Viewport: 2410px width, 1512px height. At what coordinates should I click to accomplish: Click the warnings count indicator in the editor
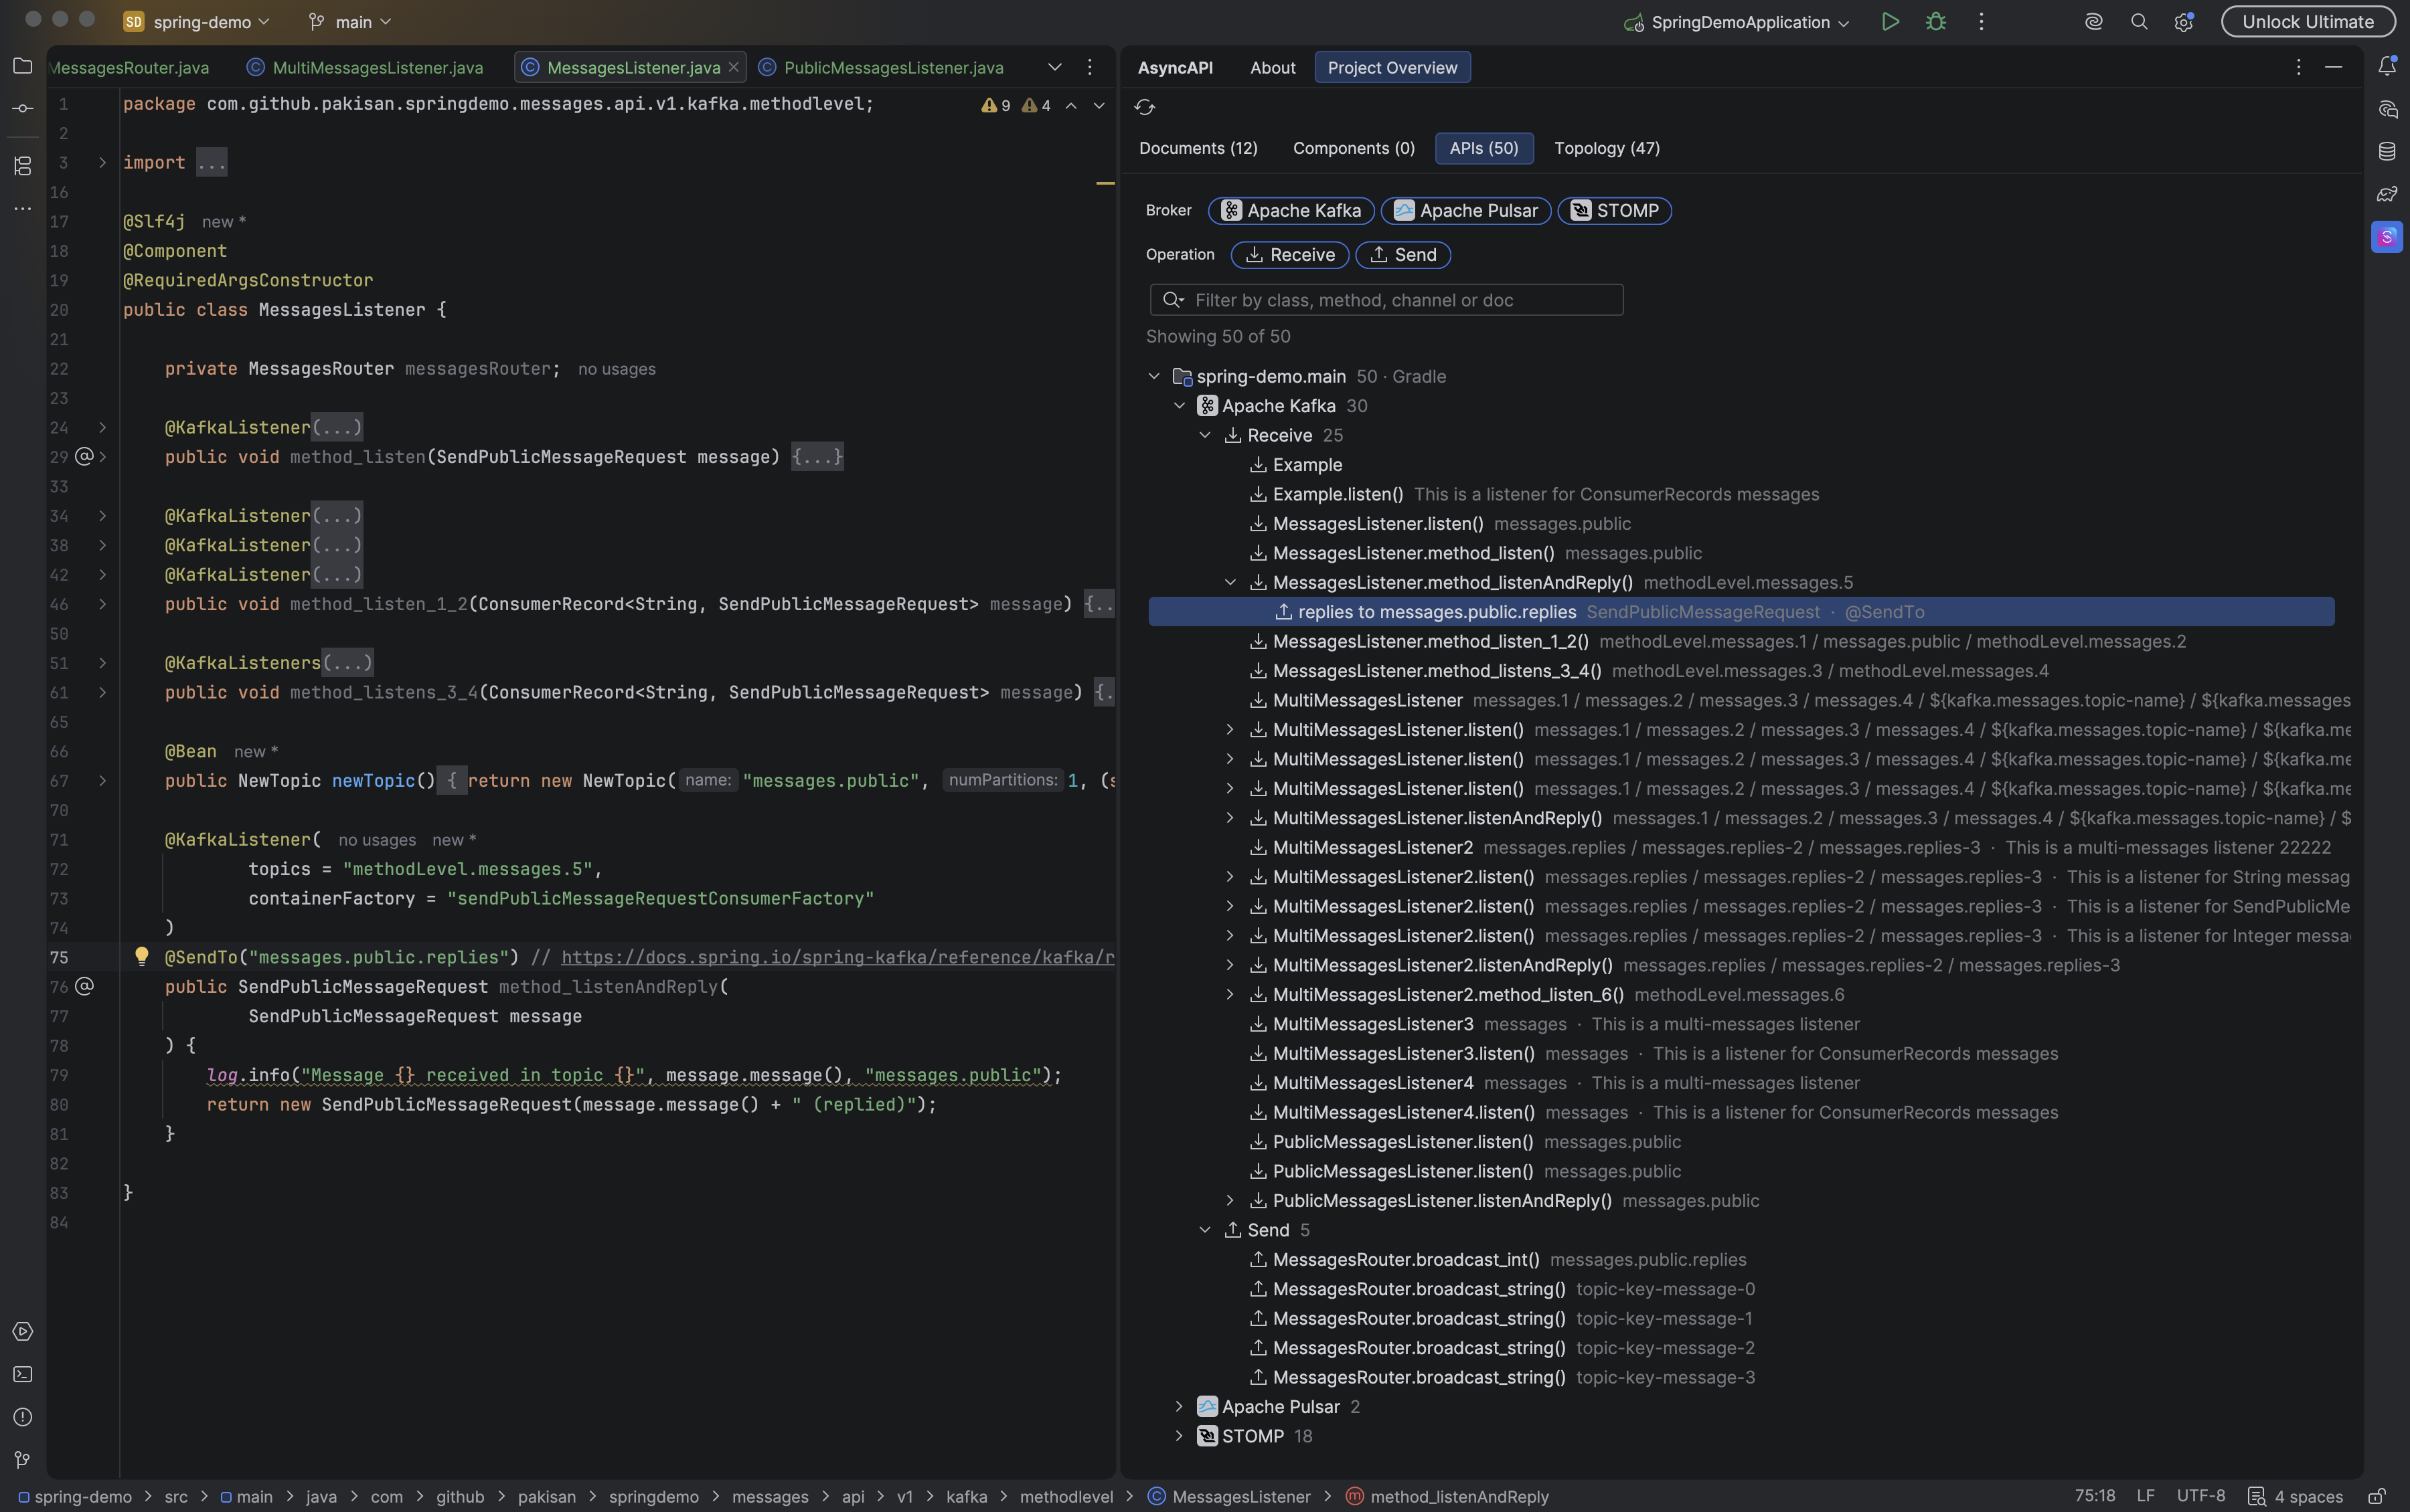(1016, 105)
